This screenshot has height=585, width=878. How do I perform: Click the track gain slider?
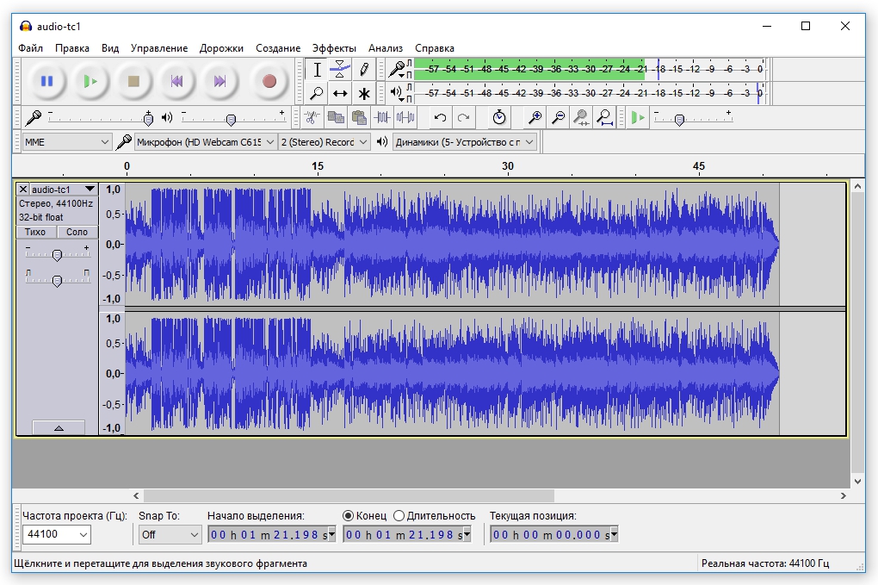point(57,255)
